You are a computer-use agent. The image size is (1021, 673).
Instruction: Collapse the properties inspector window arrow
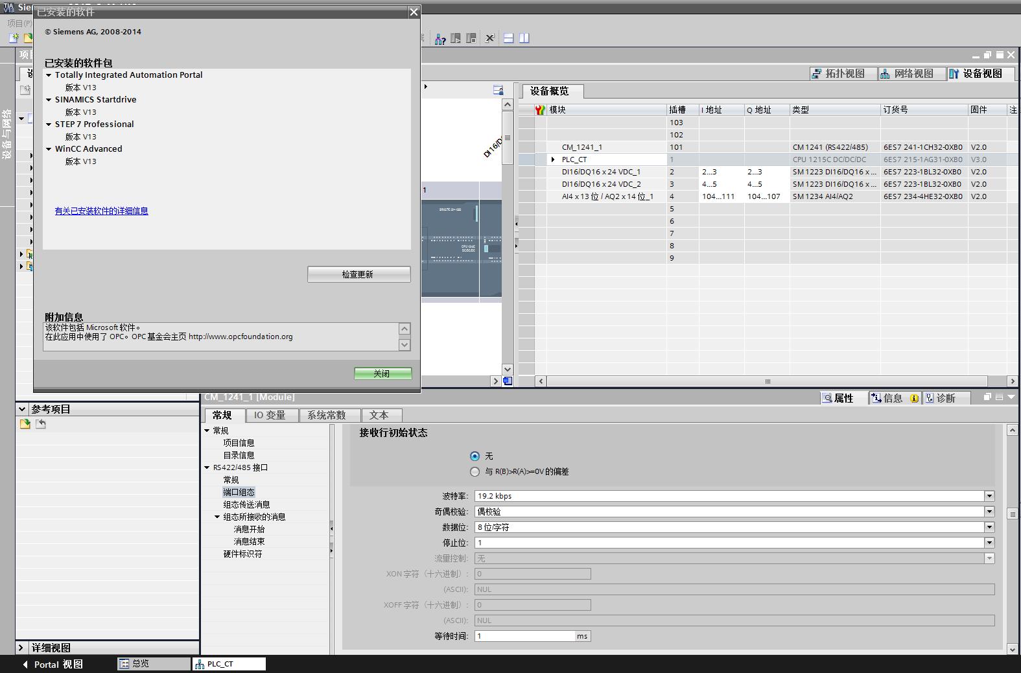(x=1011, y=397)
